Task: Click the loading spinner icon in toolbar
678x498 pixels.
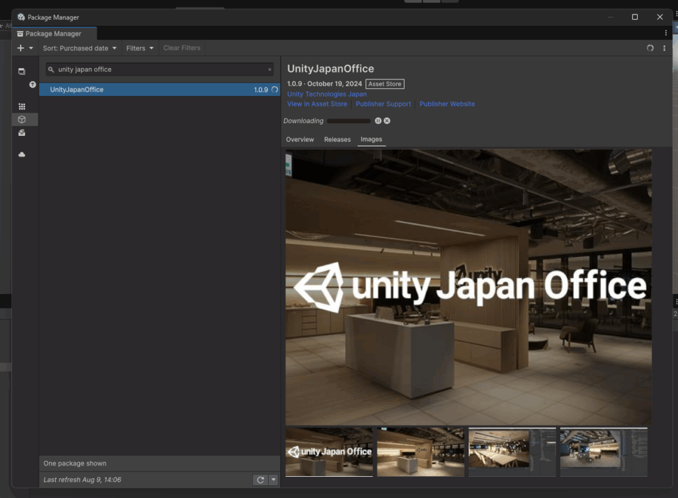Action: point(650,48)
